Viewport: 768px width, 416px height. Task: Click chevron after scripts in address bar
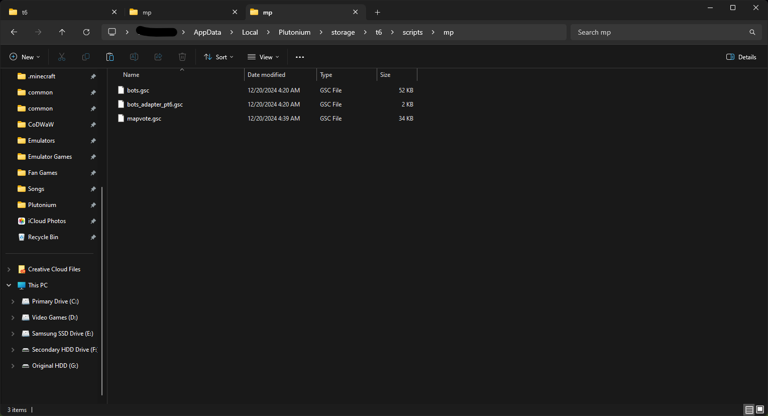[433, 32]
